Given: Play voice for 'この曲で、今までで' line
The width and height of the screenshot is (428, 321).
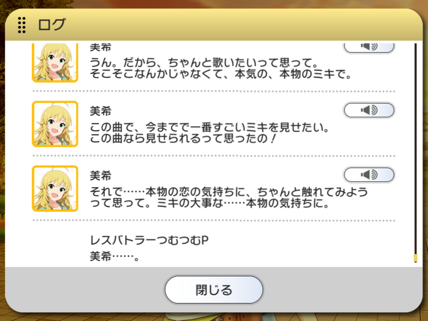Looking at the screenshot, I should pyautogui.click(x=369, y=110).
